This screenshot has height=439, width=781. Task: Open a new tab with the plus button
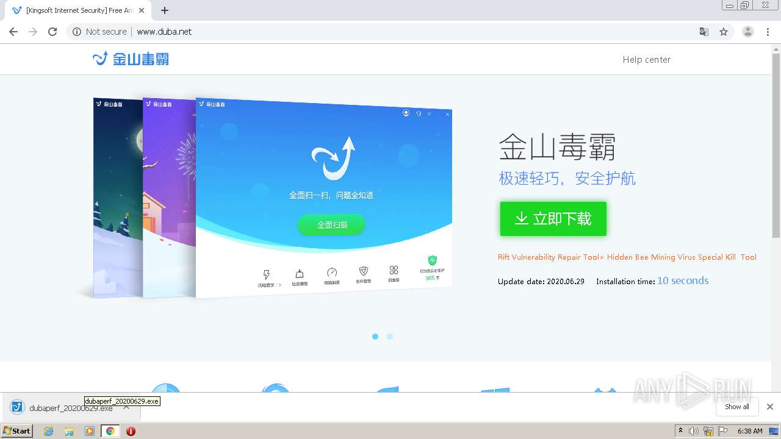(x=165, y=10)
